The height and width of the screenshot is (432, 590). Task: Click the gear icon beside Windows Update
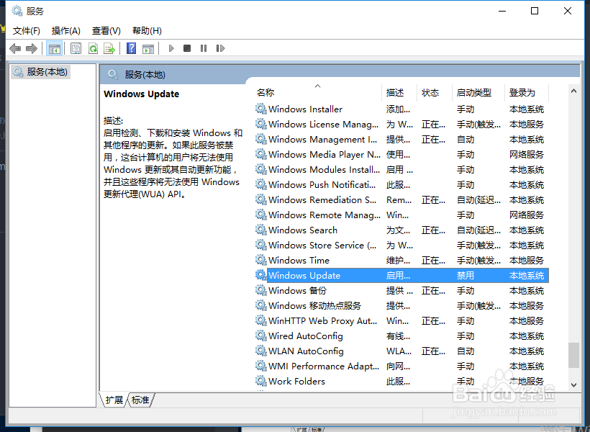260,275
